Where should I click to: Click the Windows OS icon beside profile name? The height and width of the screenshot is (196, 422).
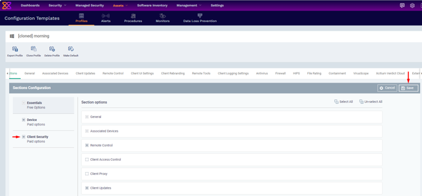coord(12,36)
